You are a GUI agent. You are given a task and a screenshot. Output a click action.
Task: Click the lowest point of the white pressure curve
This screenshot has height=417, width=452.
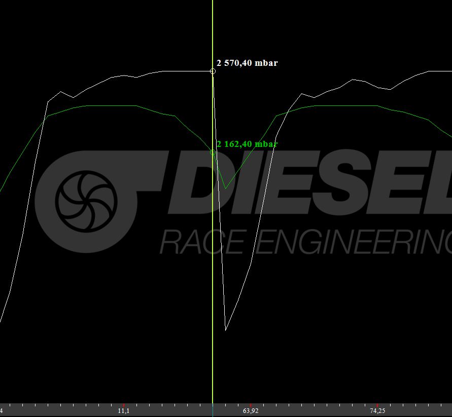click(x=225, y=330)
